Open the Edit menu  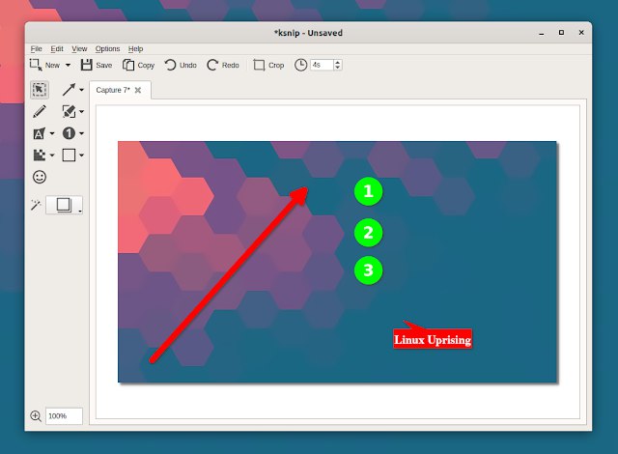tap(57, 49)
